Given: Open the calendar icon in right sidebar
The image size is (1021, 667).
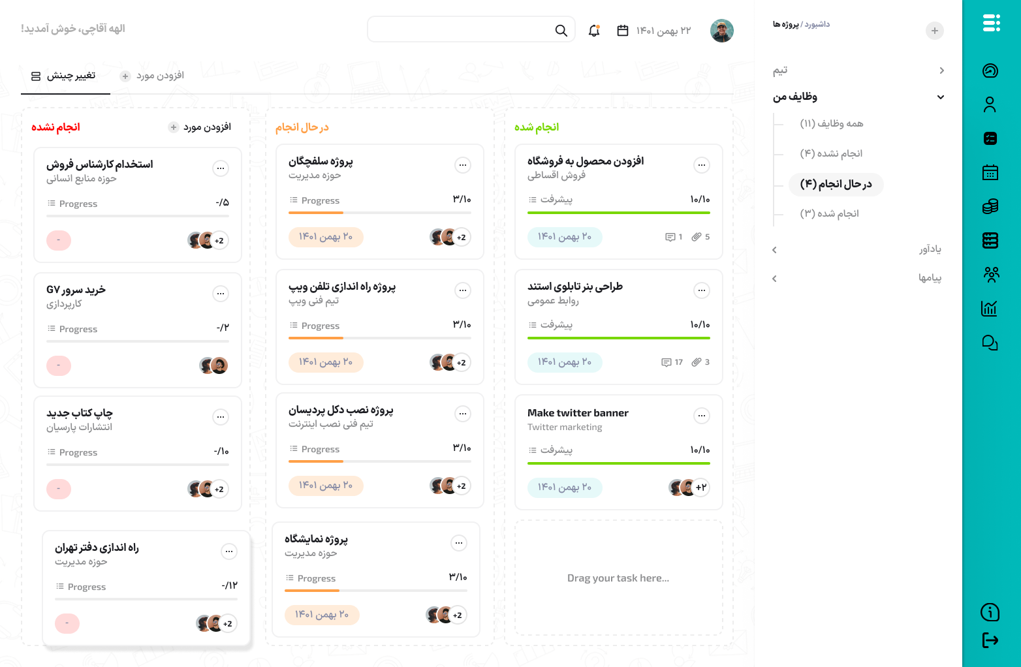Looking at the screenshot, I should click(x=990, y=172).
